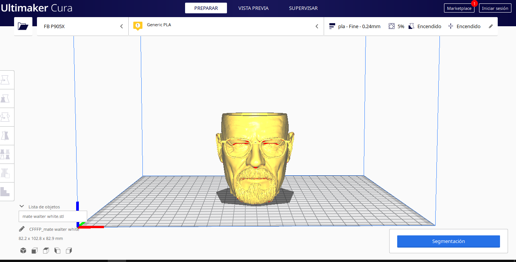Click the dimensions text 82.2 x 102.8 x 82.9 mm
This screenshot has width=516, height=262.
41,238
